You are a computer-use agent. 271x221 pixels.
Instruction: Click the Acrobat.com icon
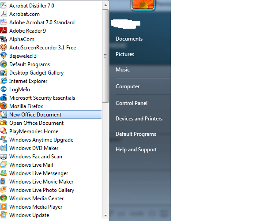pos(4,14)
